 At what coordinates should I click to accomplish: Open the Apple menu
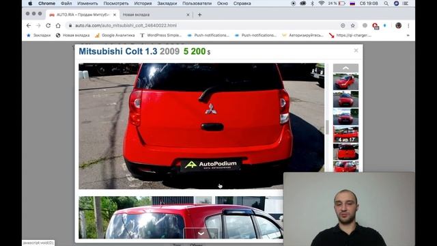(x=30, y=3)
